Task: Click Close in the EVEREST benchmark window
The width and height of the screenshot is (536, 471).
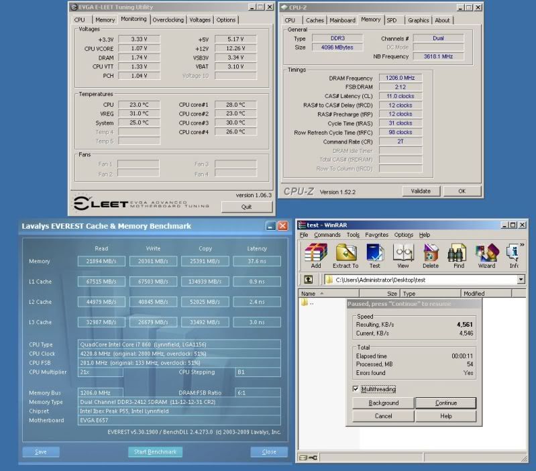Action: point(269,452)
